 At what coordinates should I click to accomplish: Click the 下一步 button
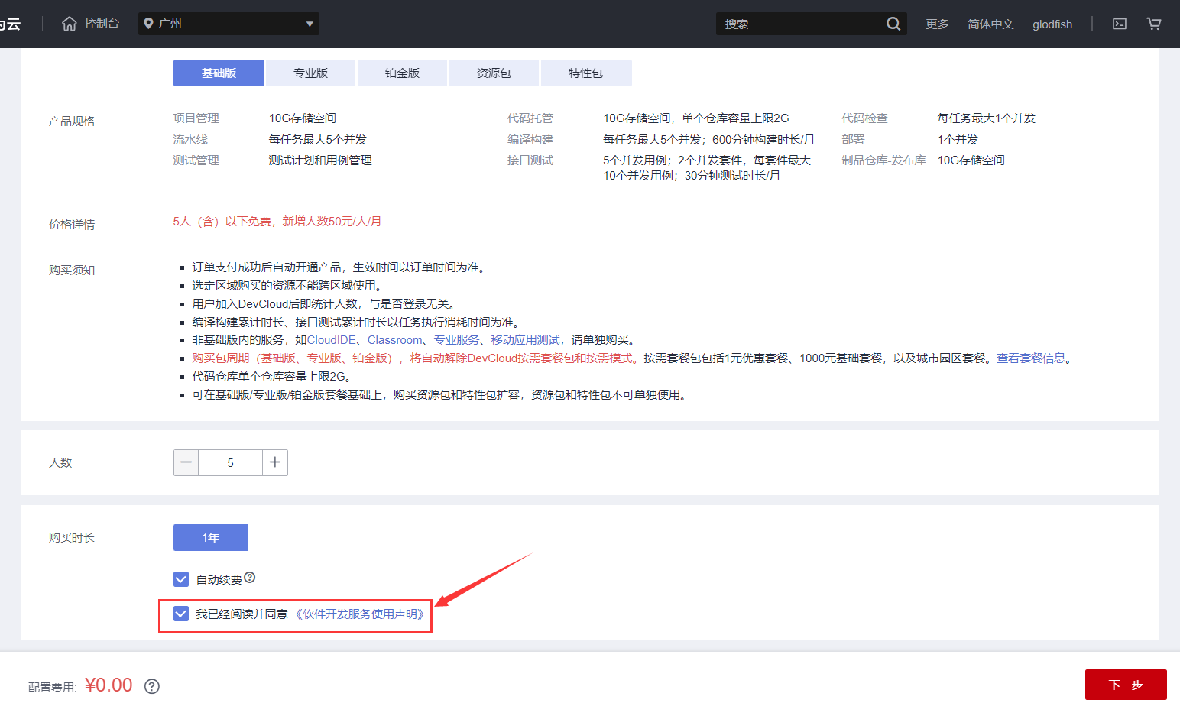pyautogui.click(x=1126, y=685)
